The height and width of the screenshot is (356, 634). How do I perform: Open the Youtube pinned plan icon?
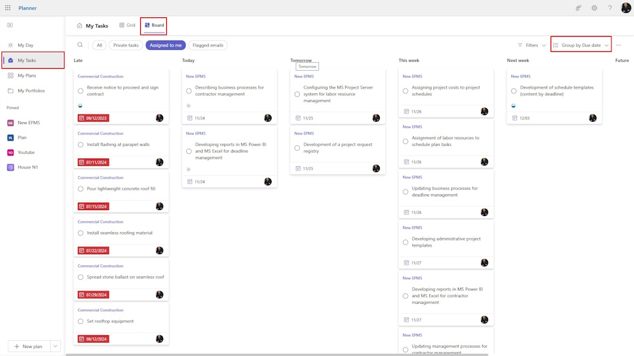[x=11, y=153]
